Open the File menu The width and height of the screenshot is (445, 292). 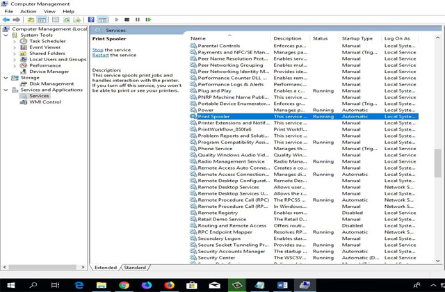click(x=8, y=11)
